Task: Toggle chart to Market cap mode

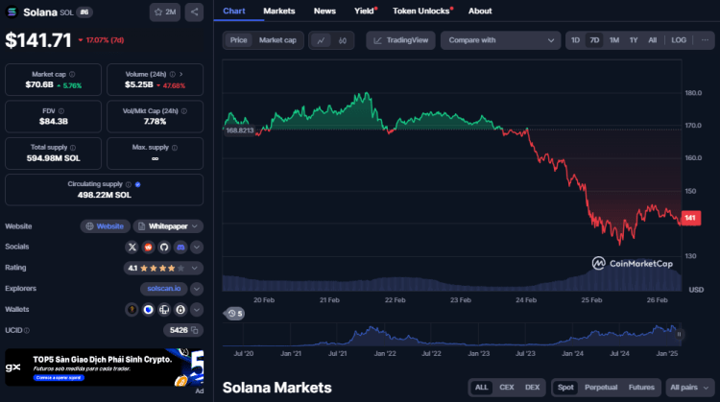Action: 277,40
